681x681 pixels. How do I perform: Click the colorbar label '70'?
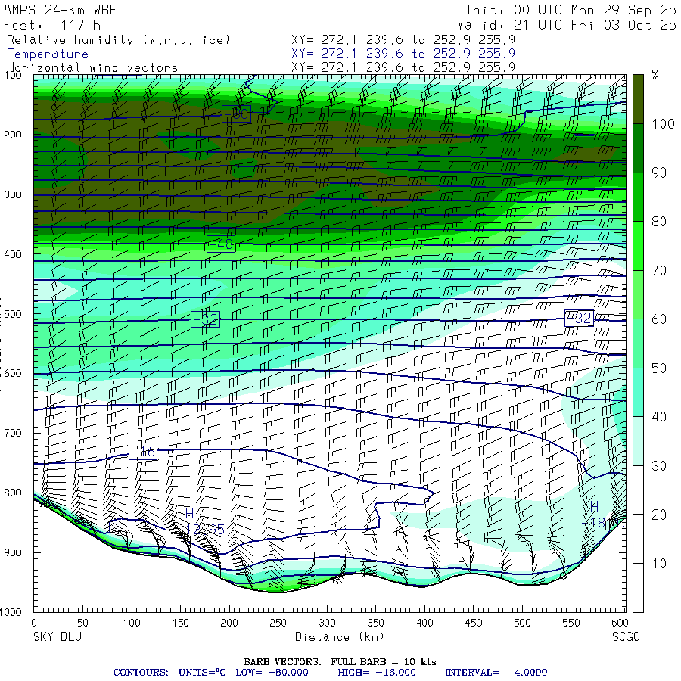(x=659, y=271)
